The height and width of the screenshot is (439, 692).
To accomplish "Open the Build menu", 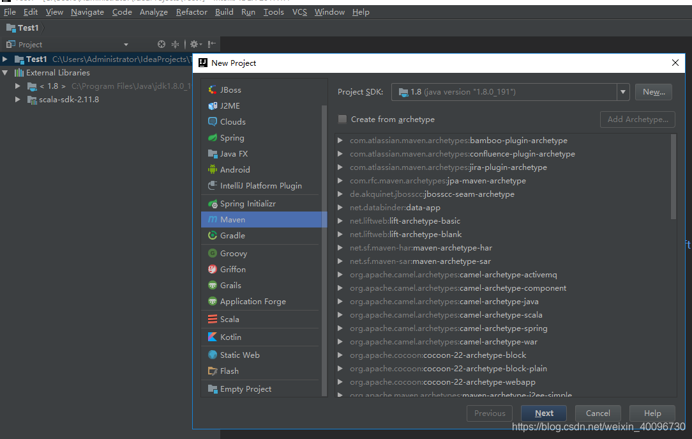I will pos(224,12).
